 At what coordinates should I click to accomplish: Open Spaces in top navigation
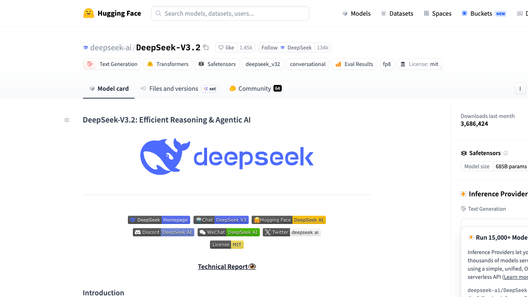pos(438,13)
